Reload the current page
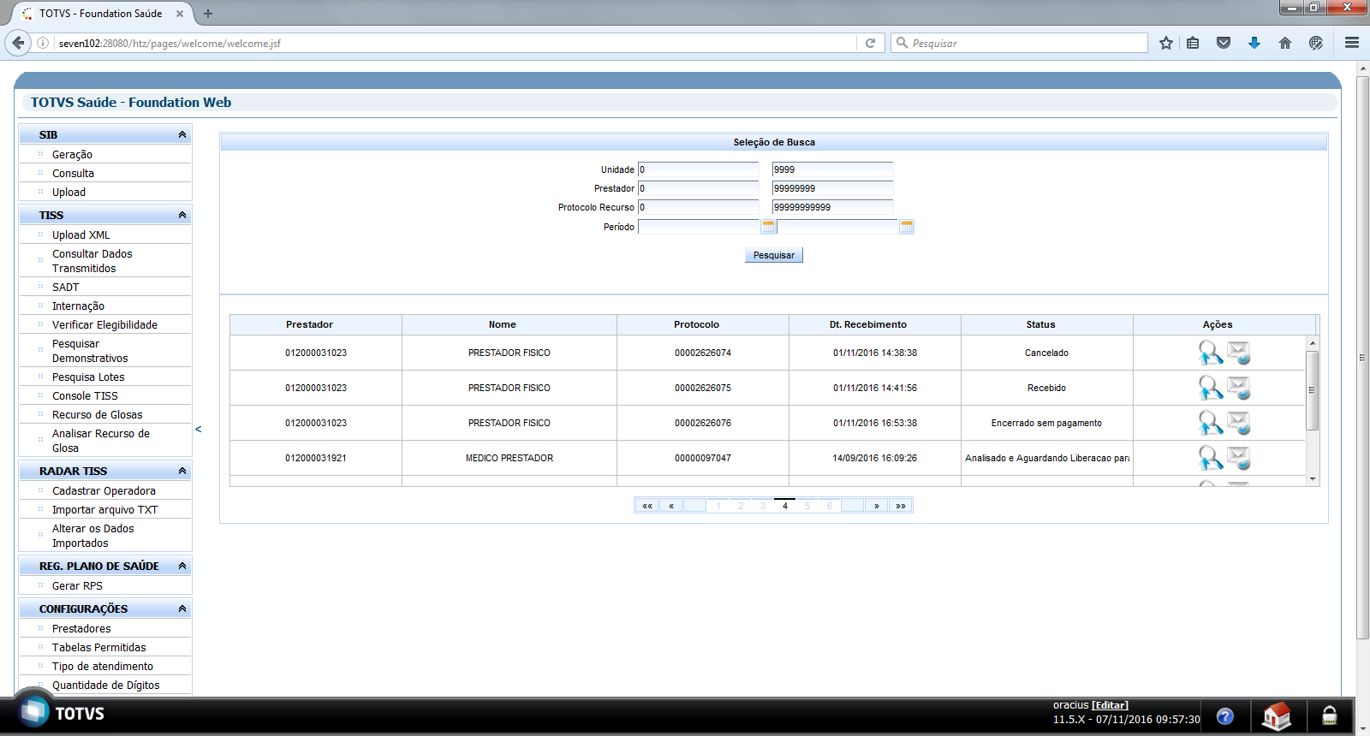 click(871, 43)
